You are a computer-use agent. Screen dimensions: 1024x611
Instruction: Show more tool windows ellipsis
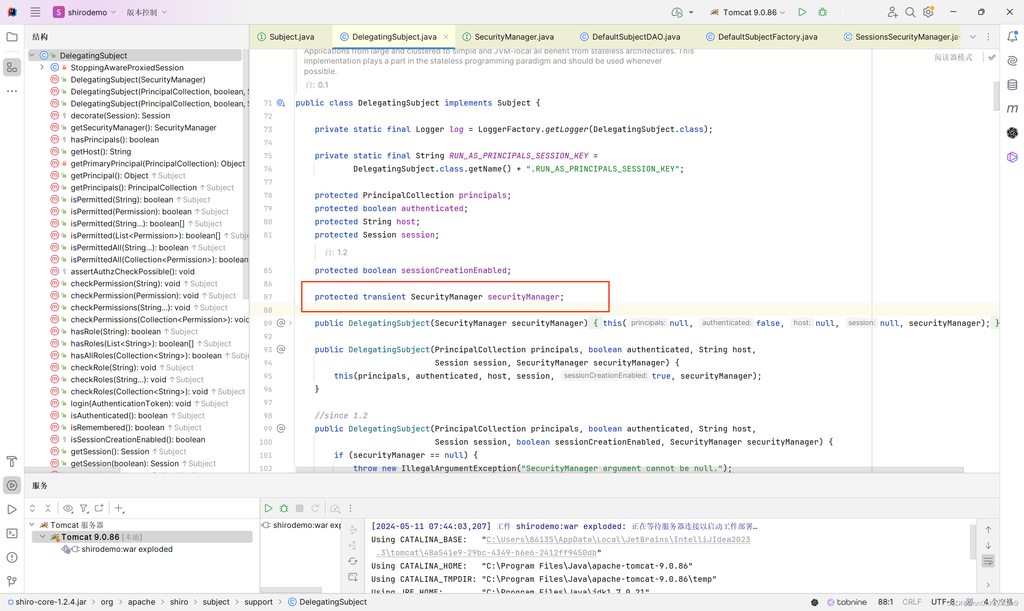(x=12, y=91)
